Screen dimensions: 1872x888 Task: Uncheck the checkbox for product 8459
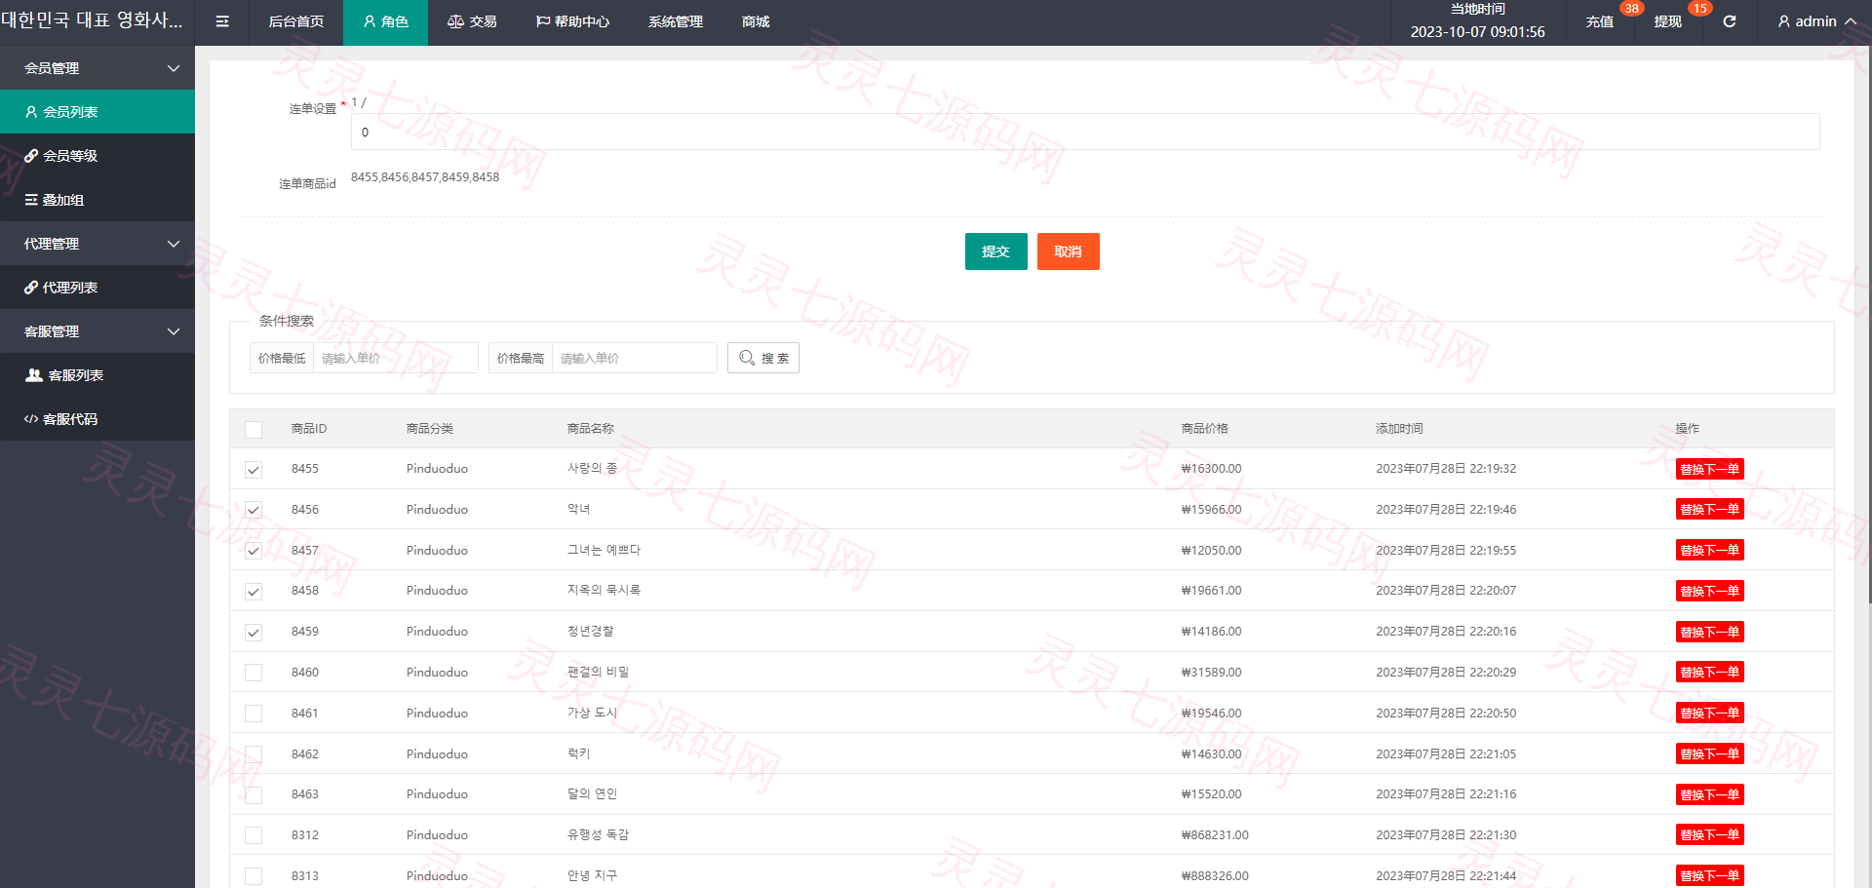253,633
